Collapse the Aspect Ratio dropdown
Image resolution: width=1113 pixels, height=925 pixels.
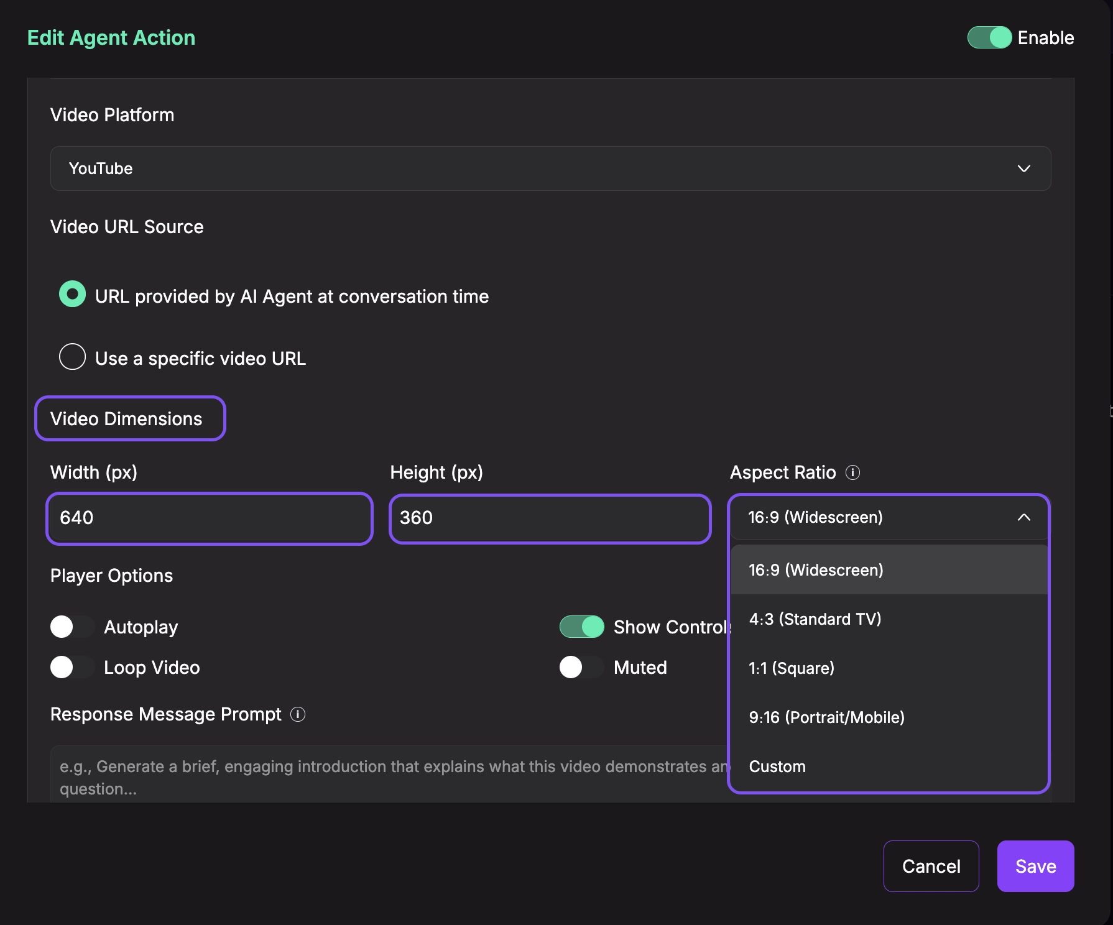[1023, 517]
